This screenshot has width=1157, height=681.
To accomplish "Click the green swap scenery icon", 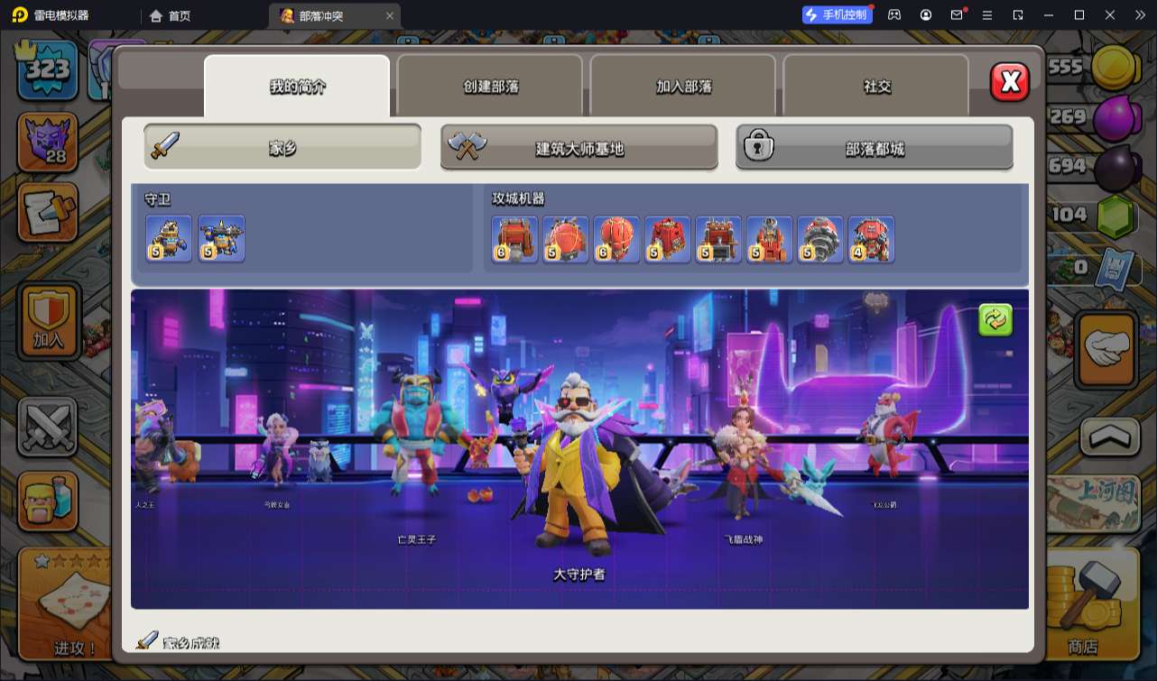I will [995, 320].
